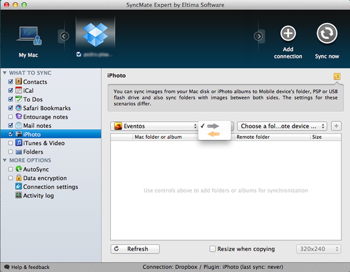This screenshot has height=272, width=350.
Task: Go to next connection with right arrow
Action: pos(258,36)
